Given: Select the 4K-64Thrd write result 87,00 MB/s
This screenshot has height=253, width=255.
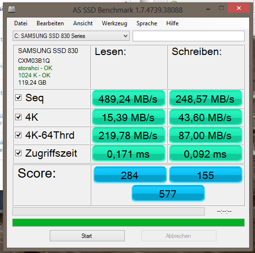Looking at the screenshot, I should click(206, 136).
